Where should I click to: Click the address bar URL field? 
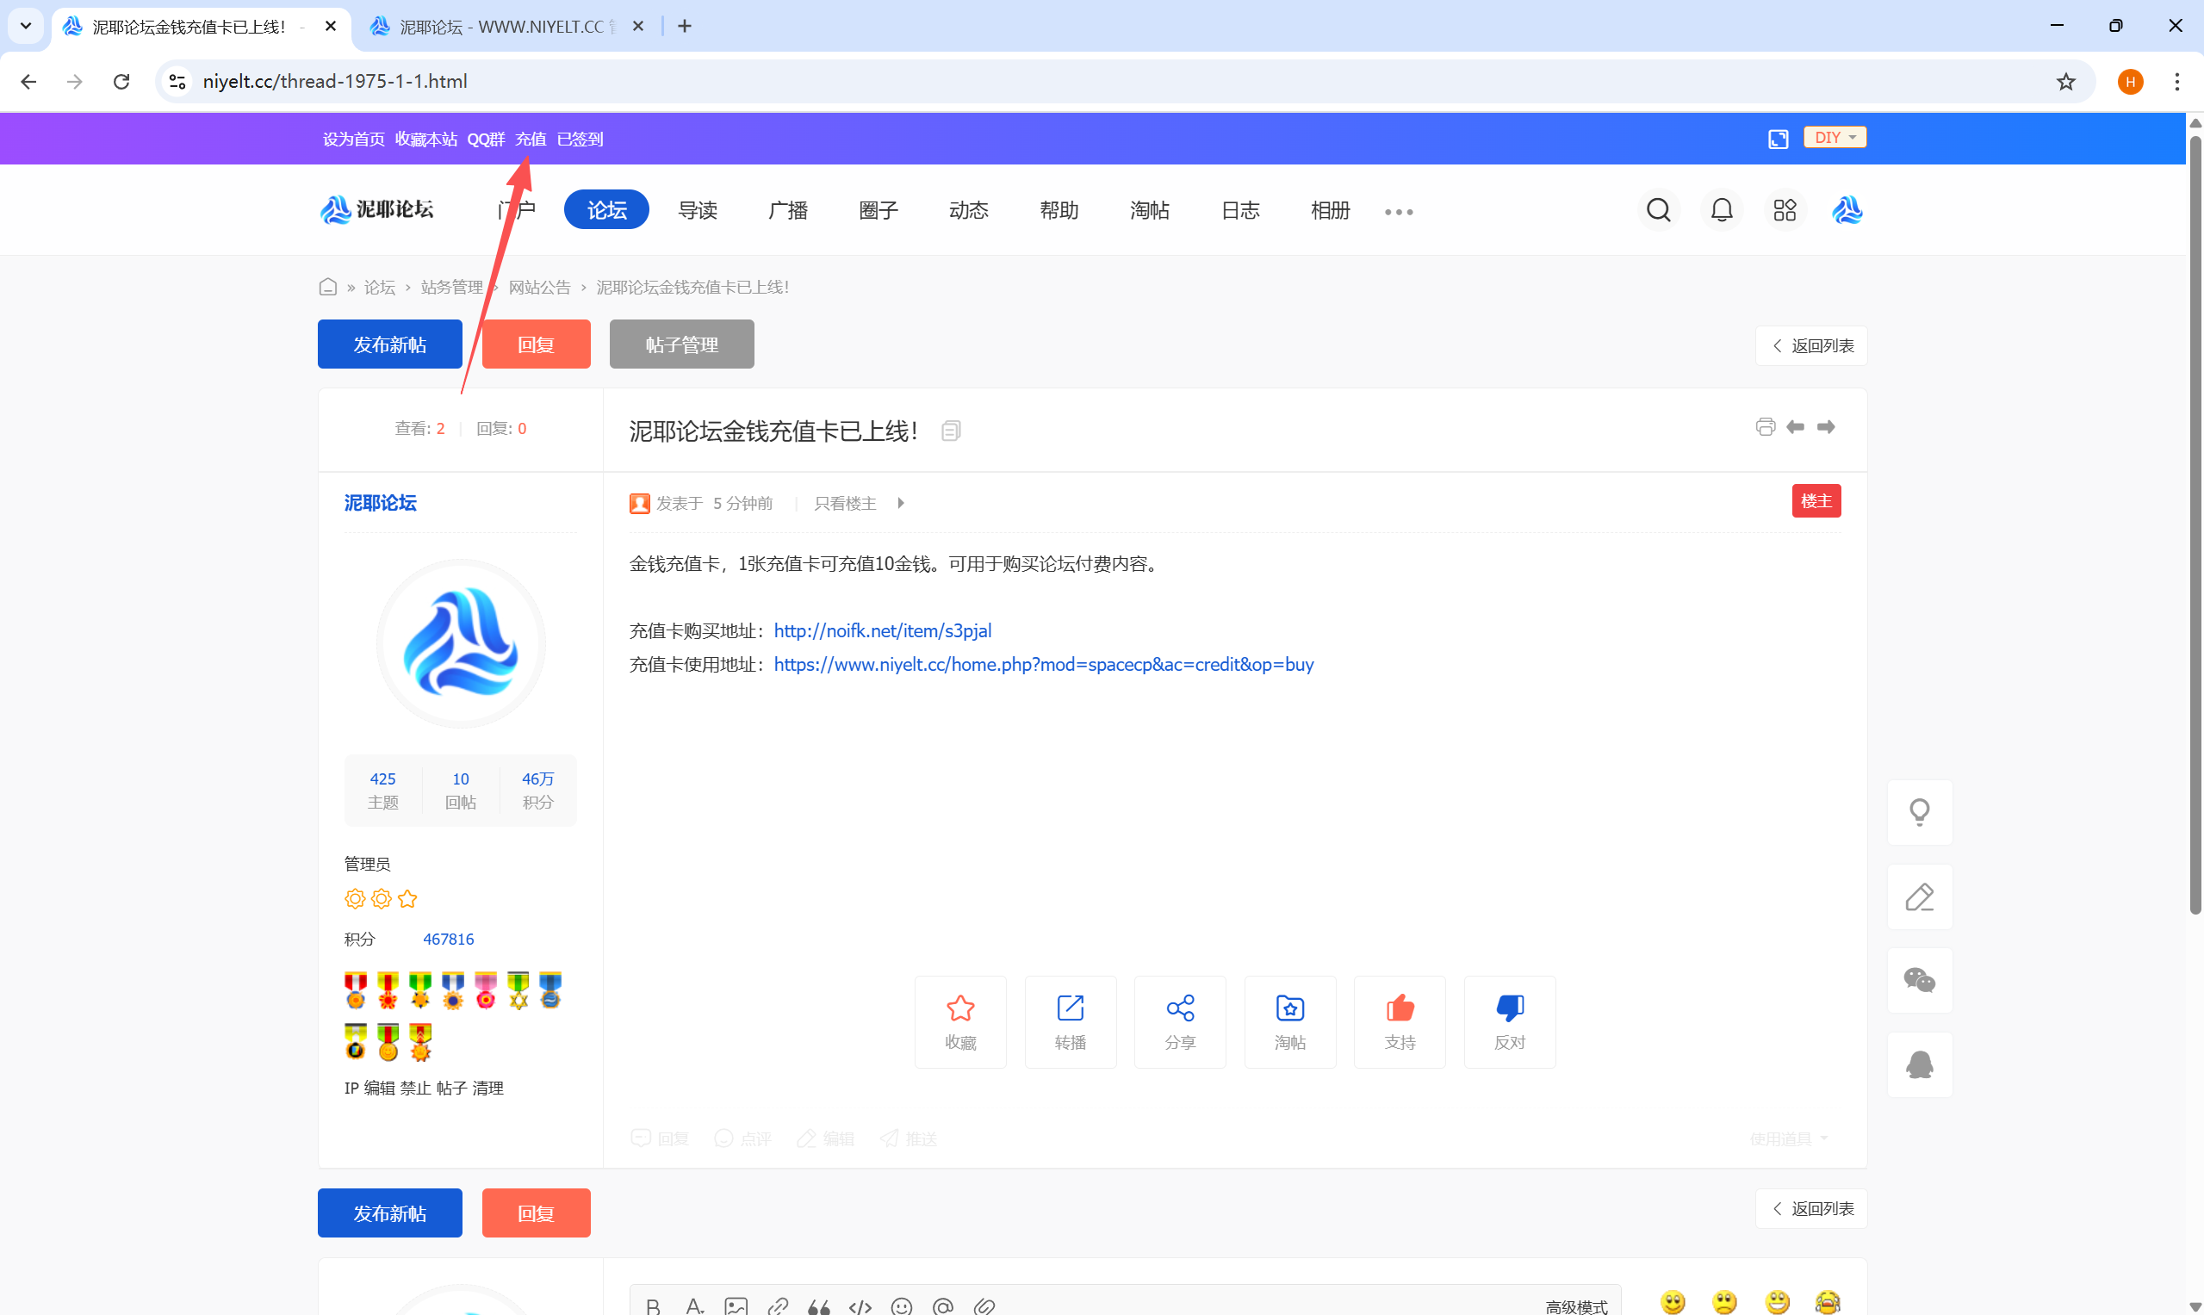(x=1124, y=82)
